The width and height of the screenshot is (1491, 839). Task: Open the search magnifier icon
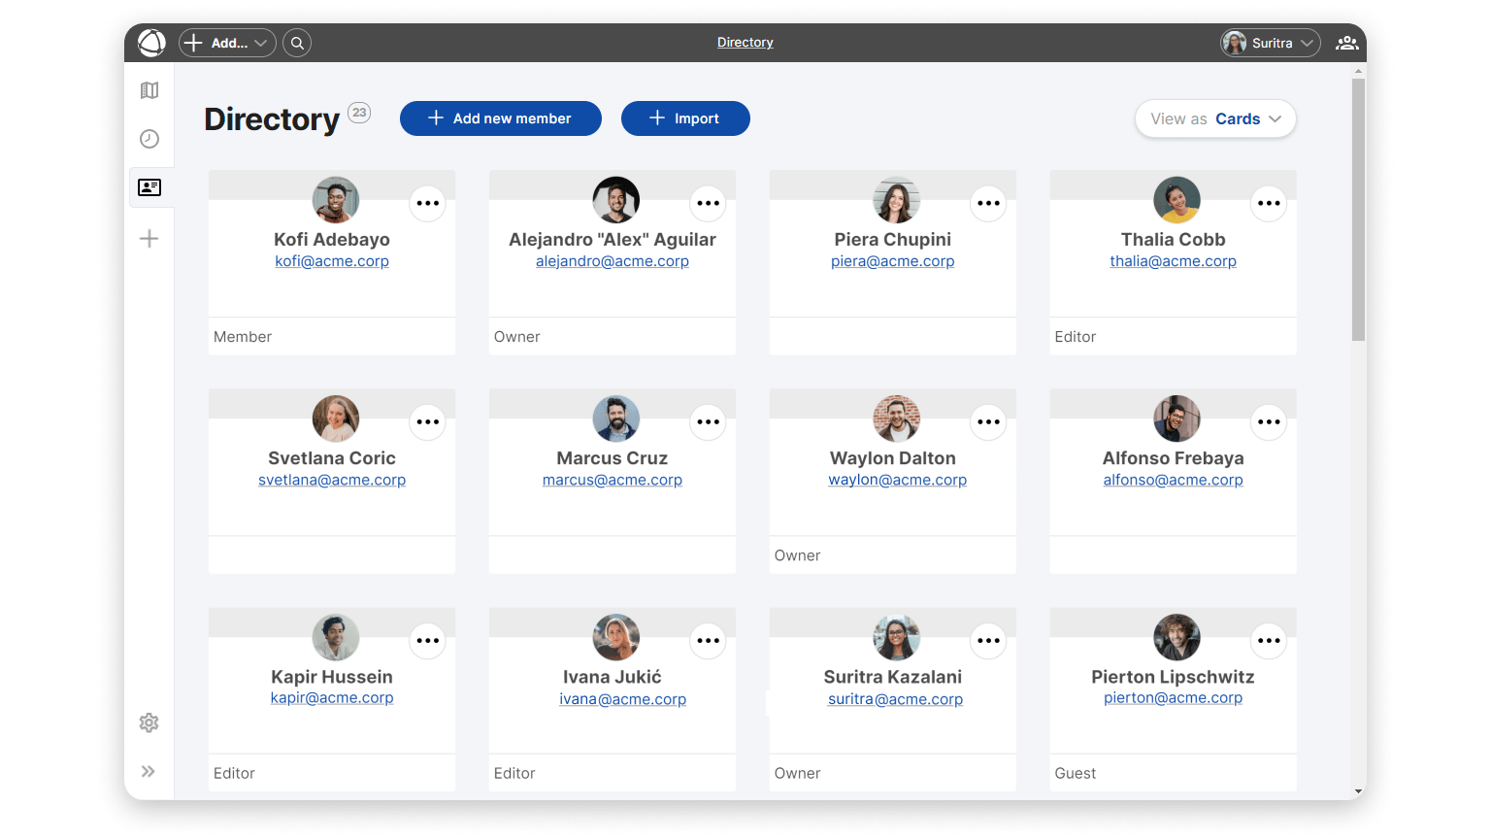[297, 43]
